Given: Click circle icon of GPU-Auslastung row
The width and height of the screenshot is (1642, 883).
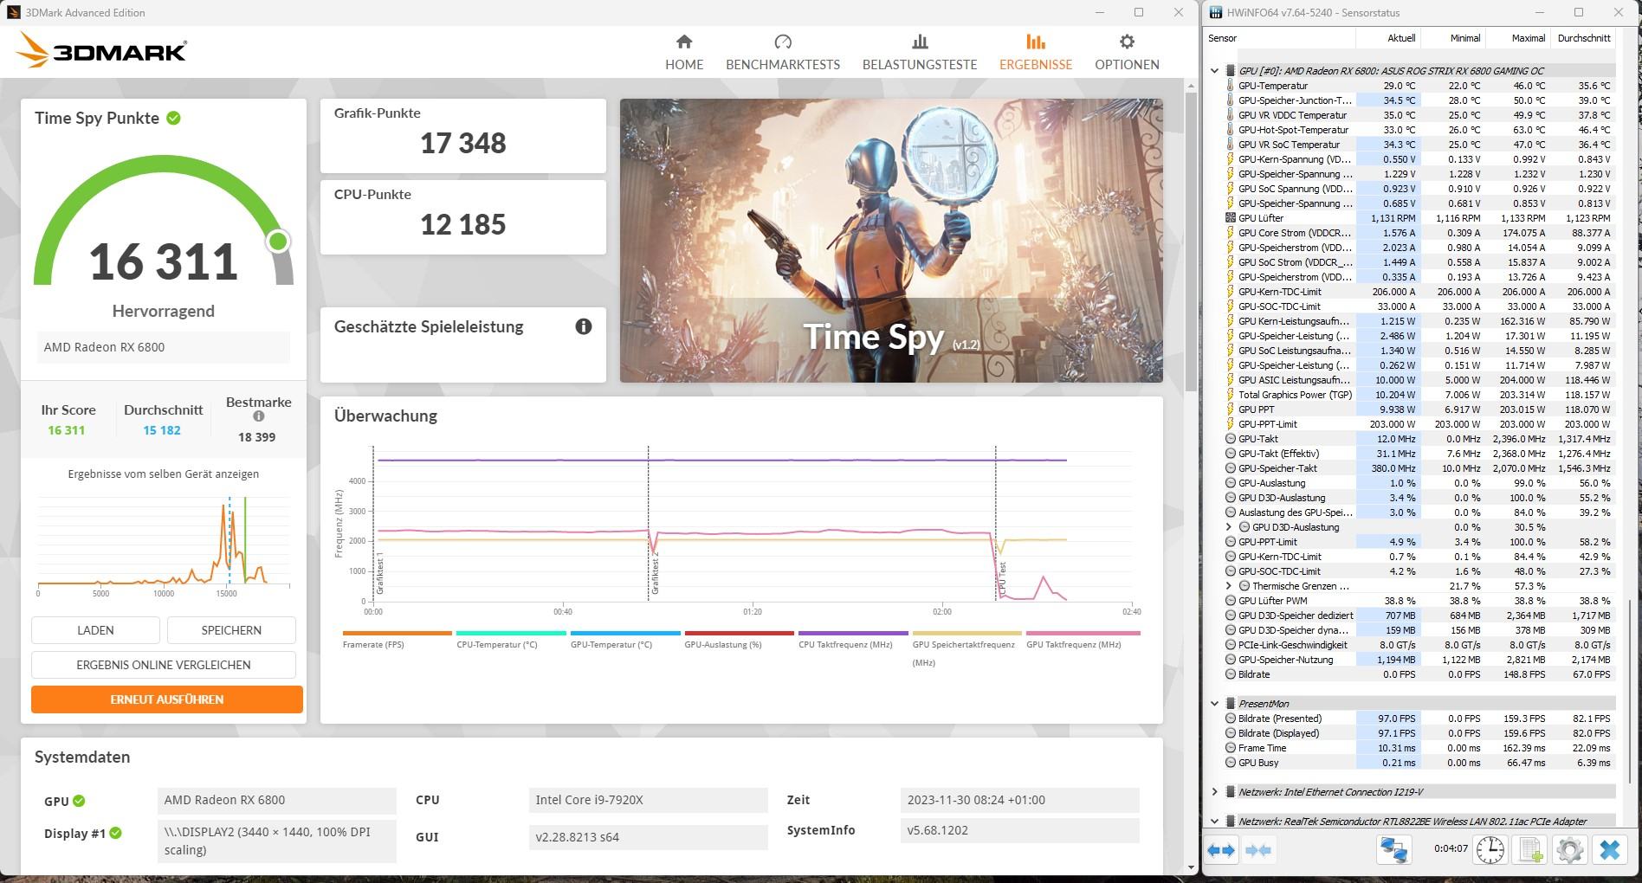Looking at the screenshot, I should (x=1230, y=483).
